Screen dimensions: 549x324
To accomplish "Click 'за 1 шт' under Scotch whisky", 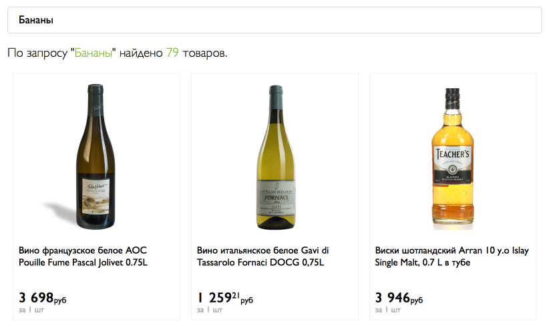I will (388, 310).
